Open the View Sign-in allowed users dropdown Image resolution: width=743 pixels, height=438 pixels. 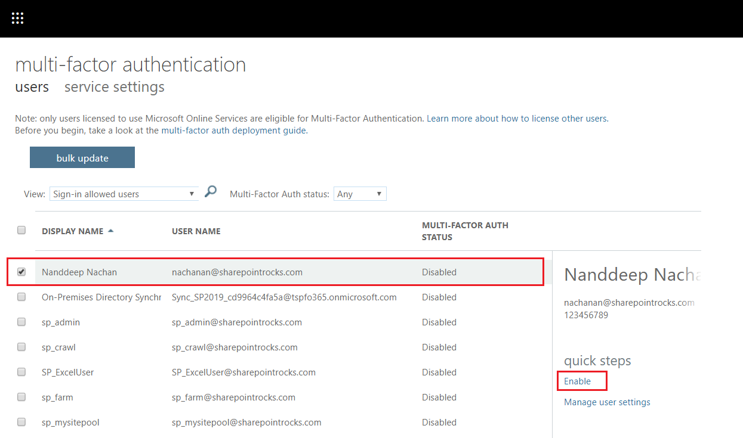coord(124,194)
